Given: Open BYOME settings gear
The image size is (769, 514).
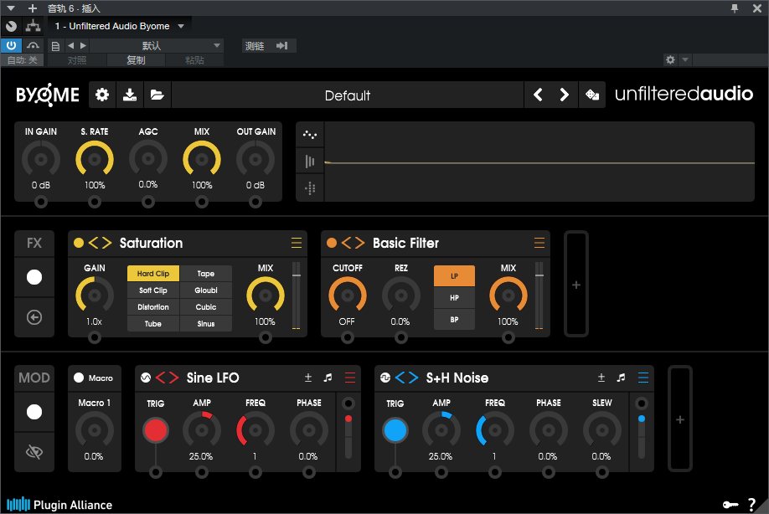Looking at the screenshot, I should pos(102,95).
